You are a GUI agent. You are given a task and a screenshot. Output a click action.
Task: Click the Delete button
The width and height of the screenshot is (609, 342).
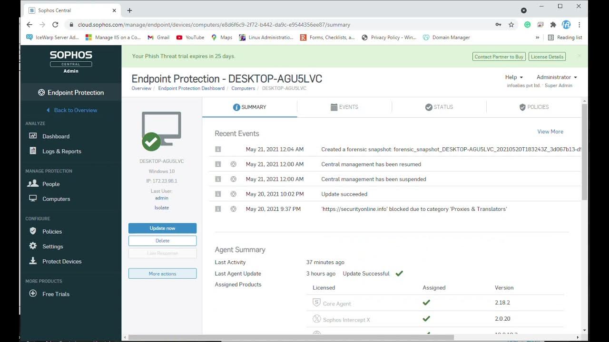pos(162,241)
